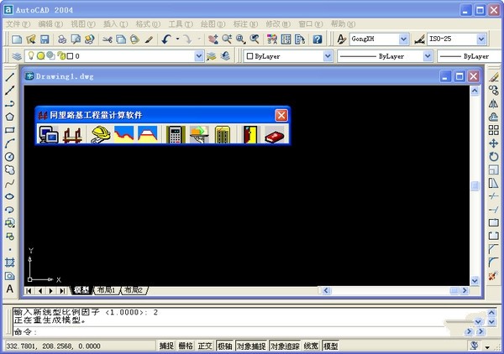Click the computer network icon in roadbed toolbar
Screen dimensions: 504x354
coord(49,134)
